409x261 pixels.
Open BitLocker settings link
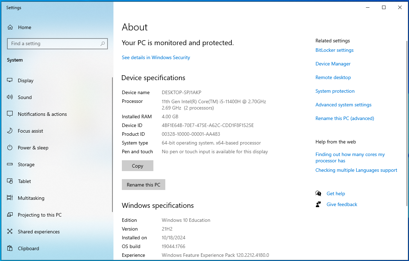[334, 50]
